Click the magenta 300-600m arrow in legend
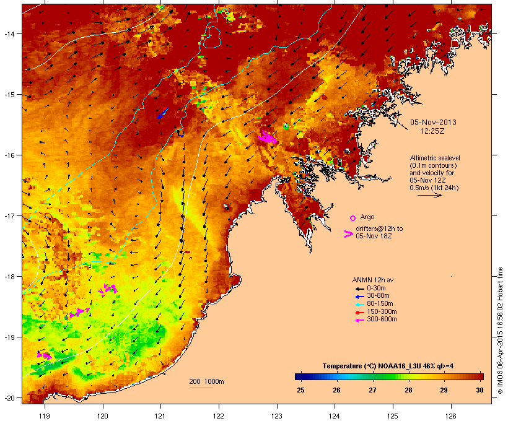 [x=360, y=320]
